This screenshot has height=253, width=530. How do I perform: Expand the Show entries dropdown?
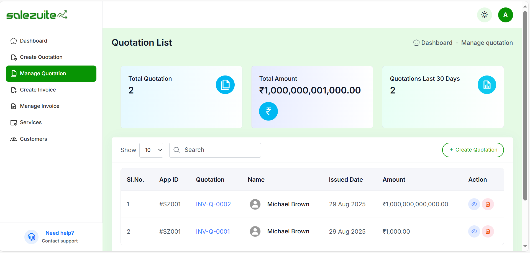[151, 150]
